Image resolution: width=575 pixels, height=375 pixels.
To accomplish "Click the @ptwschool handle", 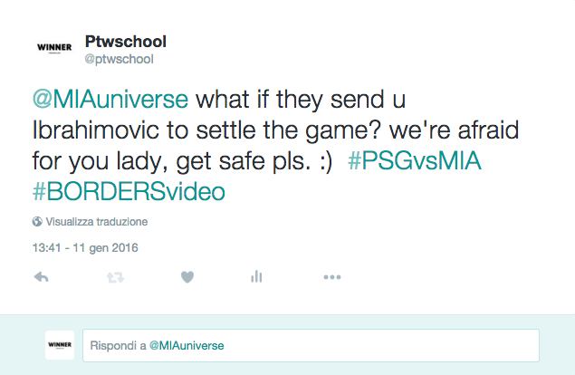I will (x=120, y=59).
